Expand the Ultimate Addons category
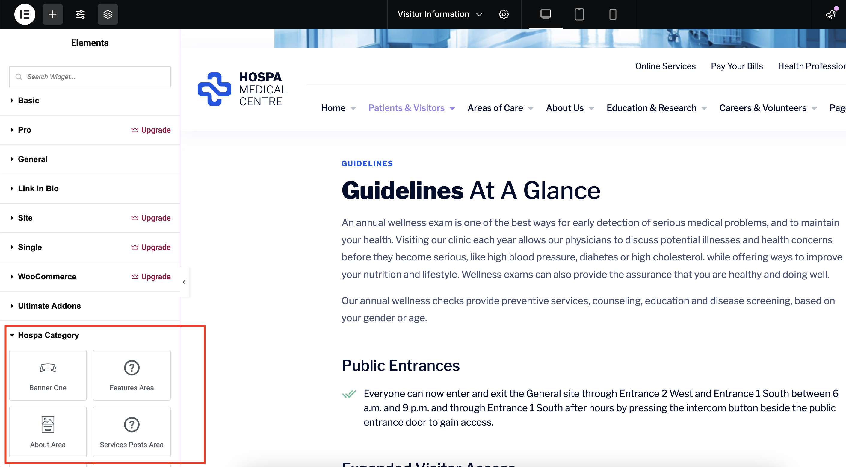This screenshot has width=846, height=467. 90,306
